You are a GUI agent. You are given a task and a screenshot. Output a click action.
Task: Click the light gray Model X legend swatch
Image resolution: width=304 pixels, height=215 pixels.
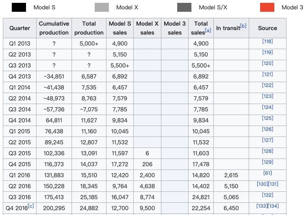coord(102,7)
